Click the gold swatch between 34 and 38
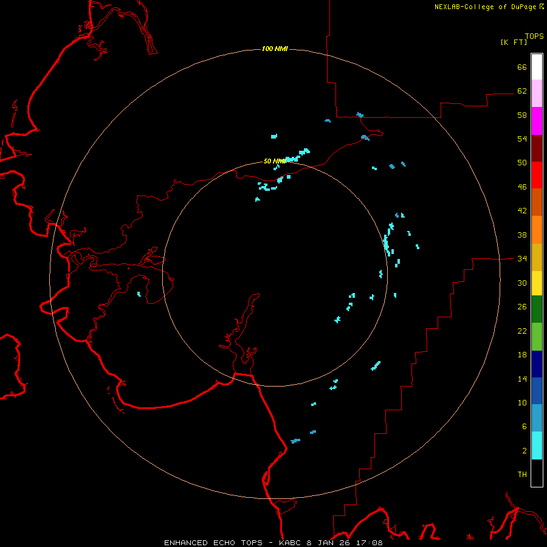The width and height of the screenshot is (547, 547). pyautogui.click(x=537, y=257)
